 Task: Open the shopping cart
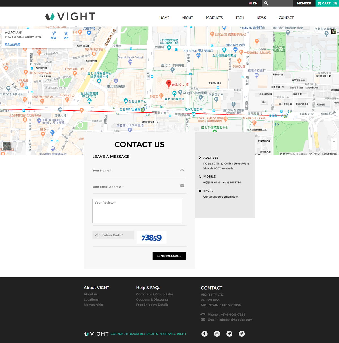pos(327,3)
